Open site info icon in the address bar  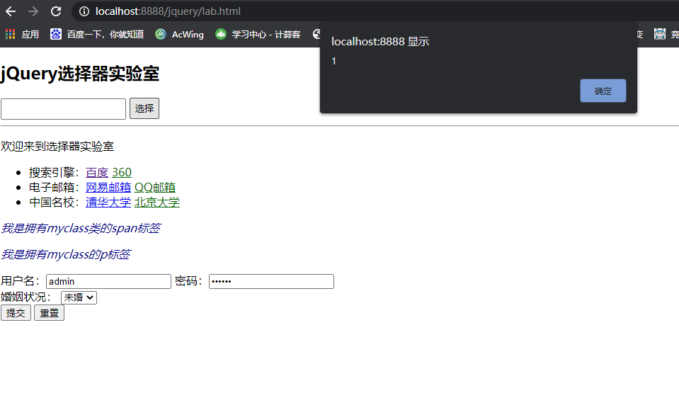click(x=84, y=11)
